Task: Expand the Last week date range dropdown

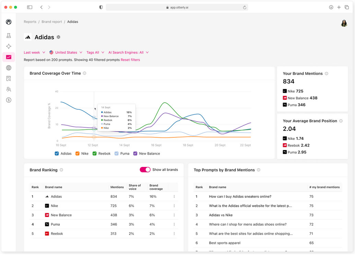Action: (34, 53)
